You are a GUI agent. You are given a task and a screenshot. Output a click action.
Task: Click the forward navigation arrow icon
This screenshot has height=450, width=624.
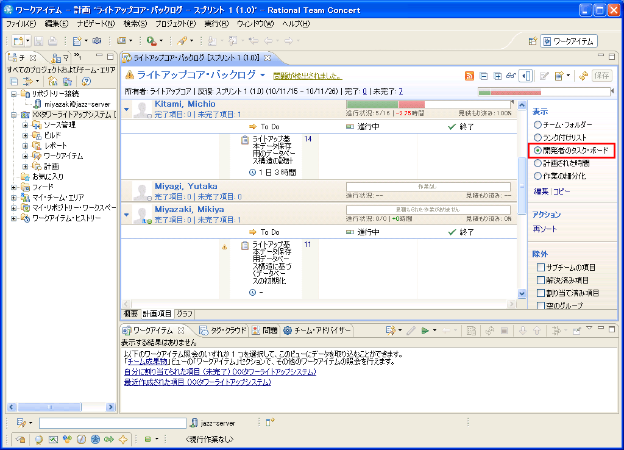tap(289, 41)
